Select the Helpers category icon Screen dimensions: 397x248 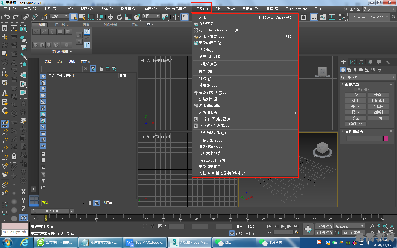367,70
